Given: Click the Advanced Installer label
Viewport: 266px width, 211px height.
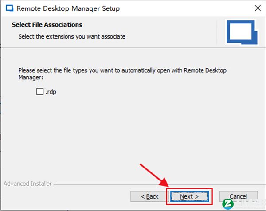Looking at the screenshot, I should pyautogui.click(x=27, y=184).
